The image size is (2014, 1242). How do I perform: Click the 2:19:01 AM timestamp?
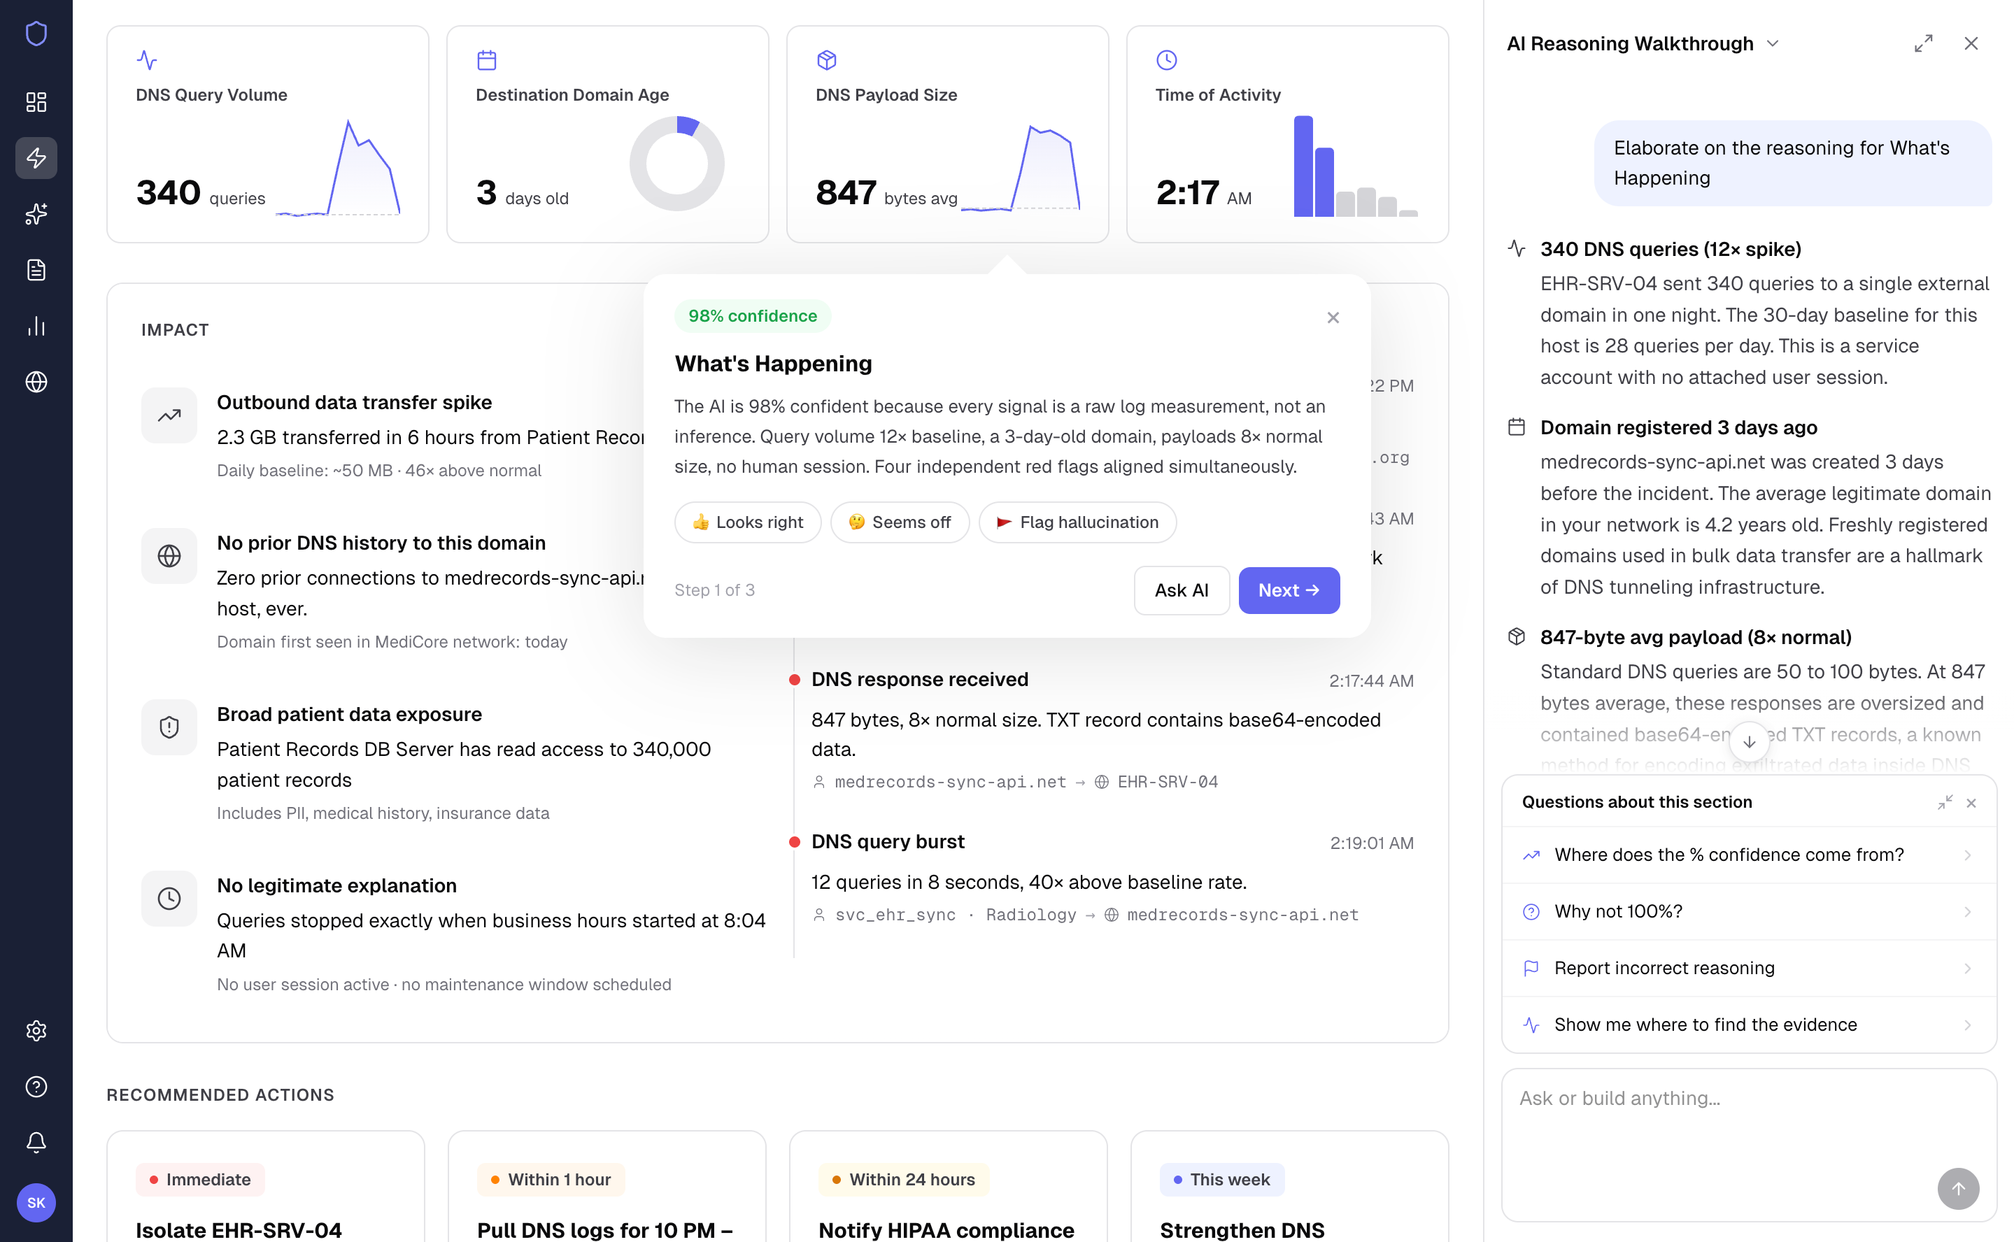(1371, 843)
